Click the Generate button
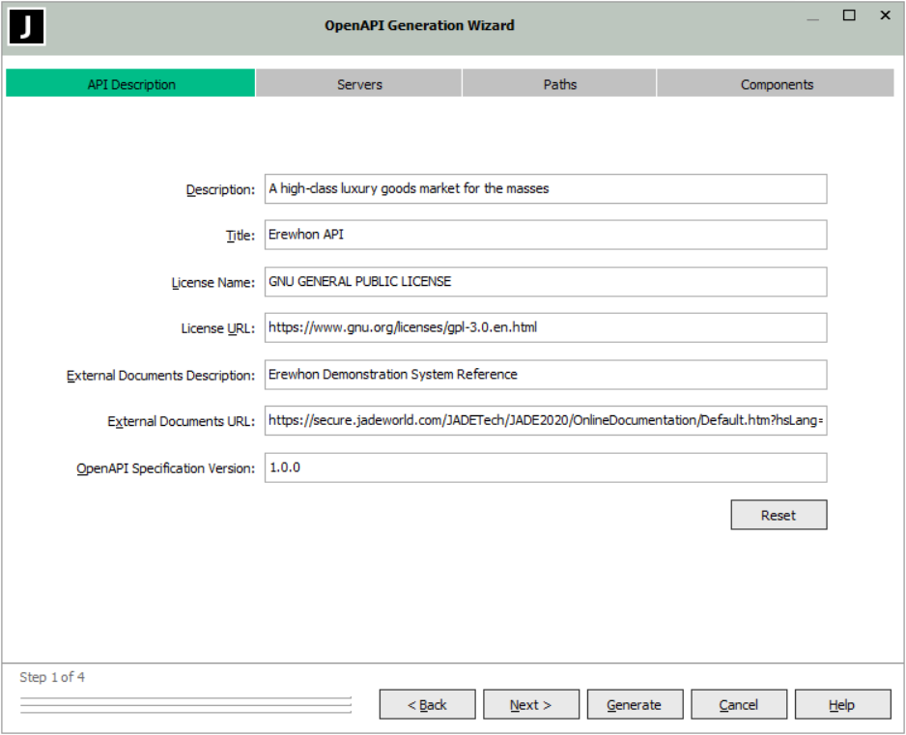The image size is (906, 735). pos(635,705)
